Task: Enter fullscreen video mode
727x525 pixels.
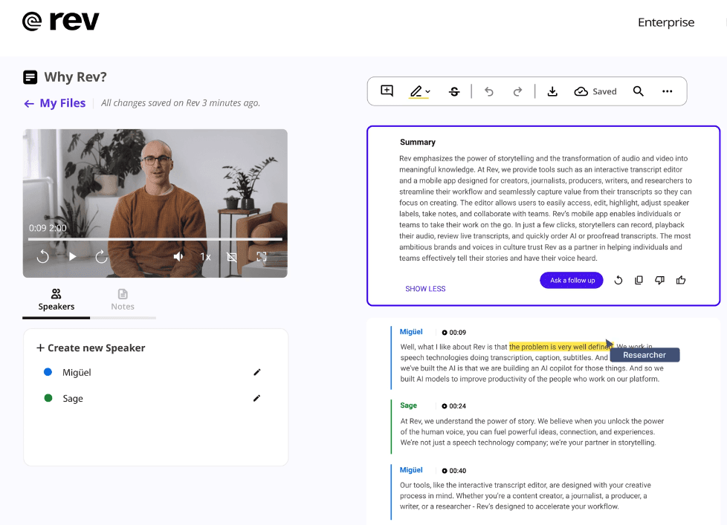Action: pos(262,257)
